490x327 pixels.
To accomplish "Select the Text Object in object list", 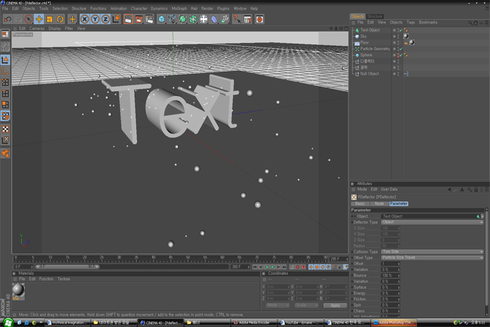I will point(370,30).
